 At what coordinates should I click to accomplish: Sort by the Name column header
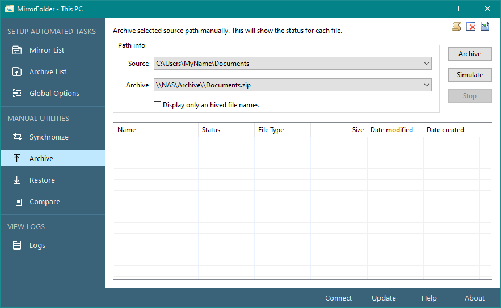156,130
